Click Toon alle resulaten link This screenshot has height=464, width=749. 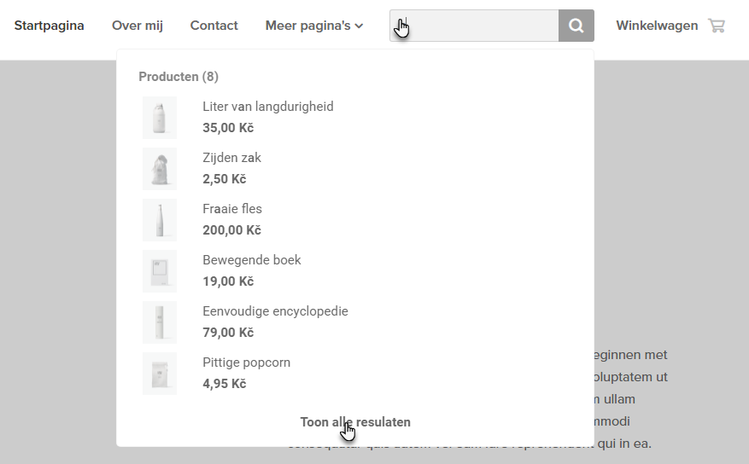(x=355, y=422)
